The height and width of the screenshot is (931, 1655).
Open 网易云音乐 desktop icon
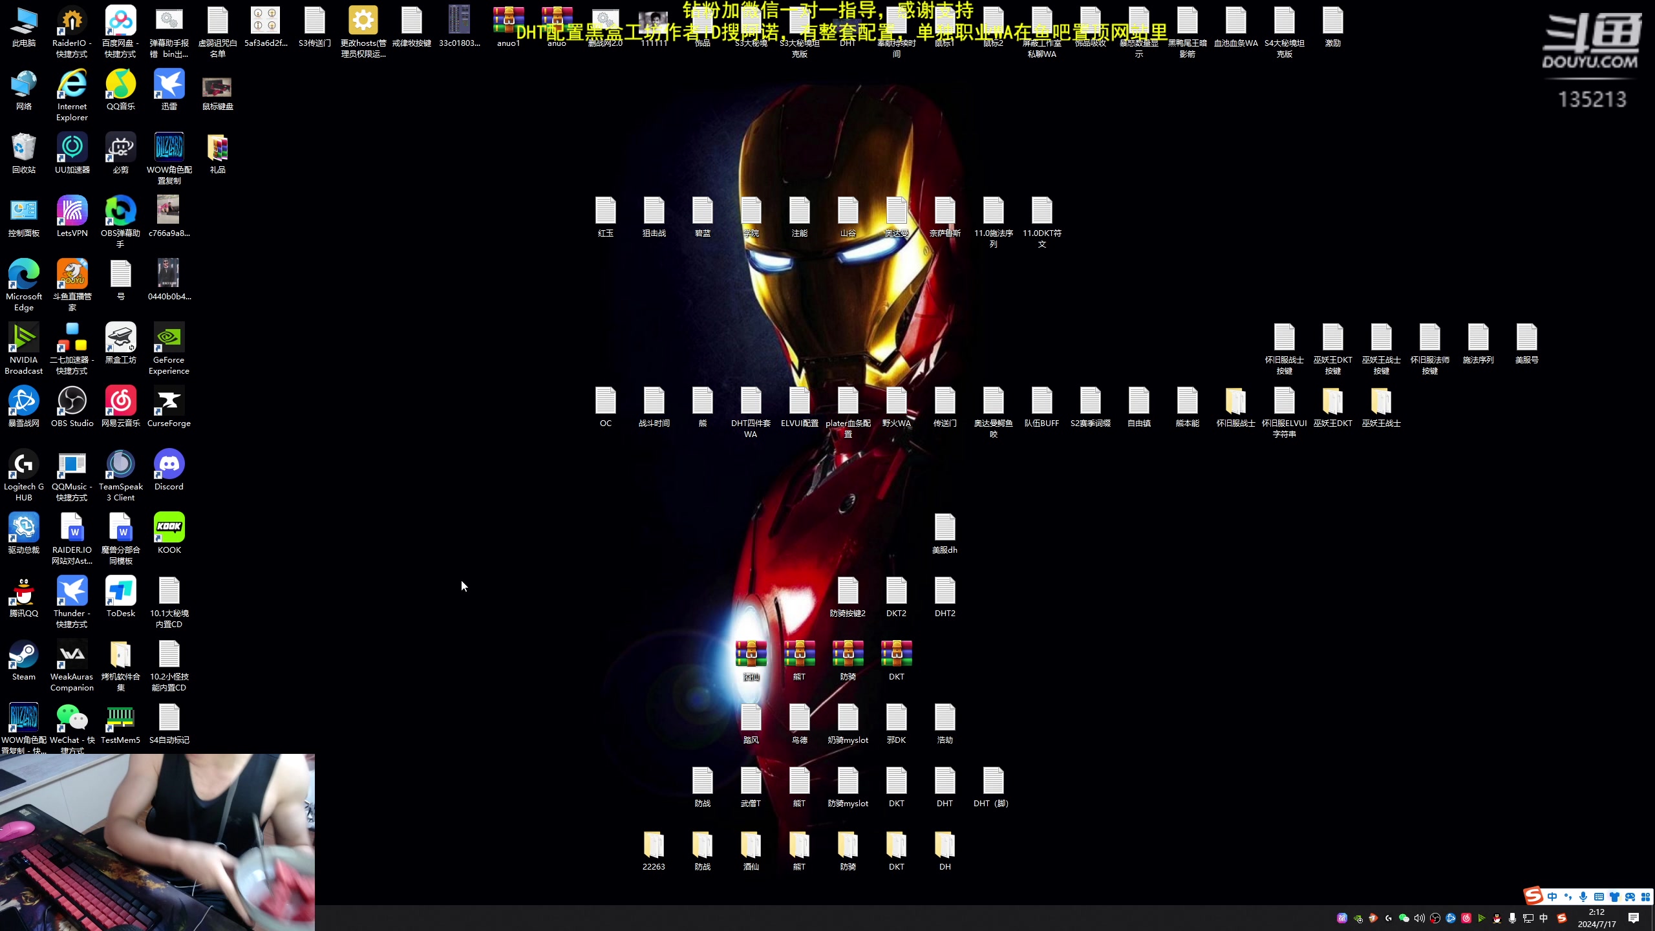[121, 407]
